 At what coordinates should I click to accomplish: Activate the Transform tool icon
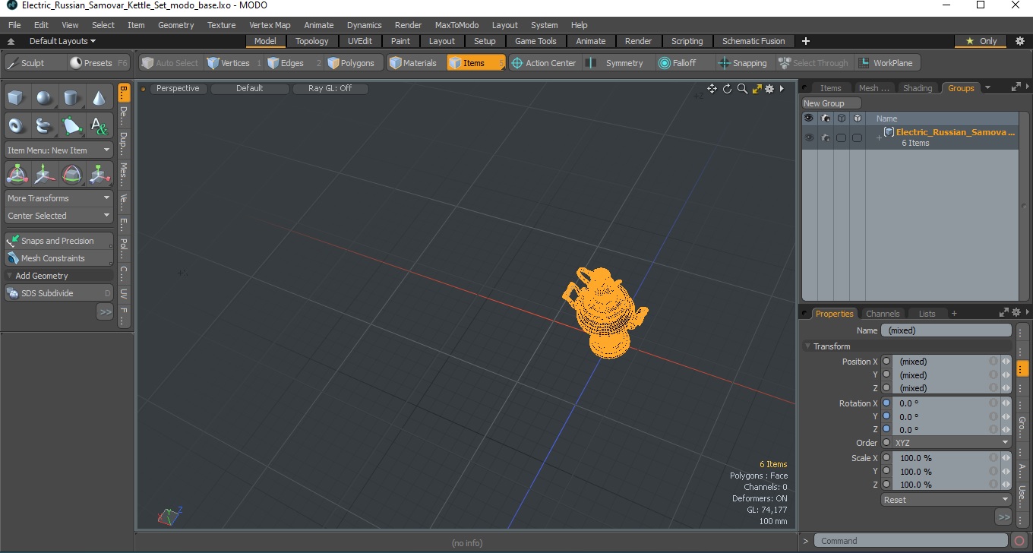coord(17,175)
